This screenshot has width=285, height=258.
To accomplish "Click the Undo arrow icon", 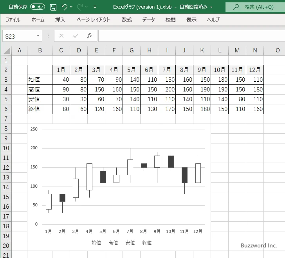I will [x=65, y=7].
